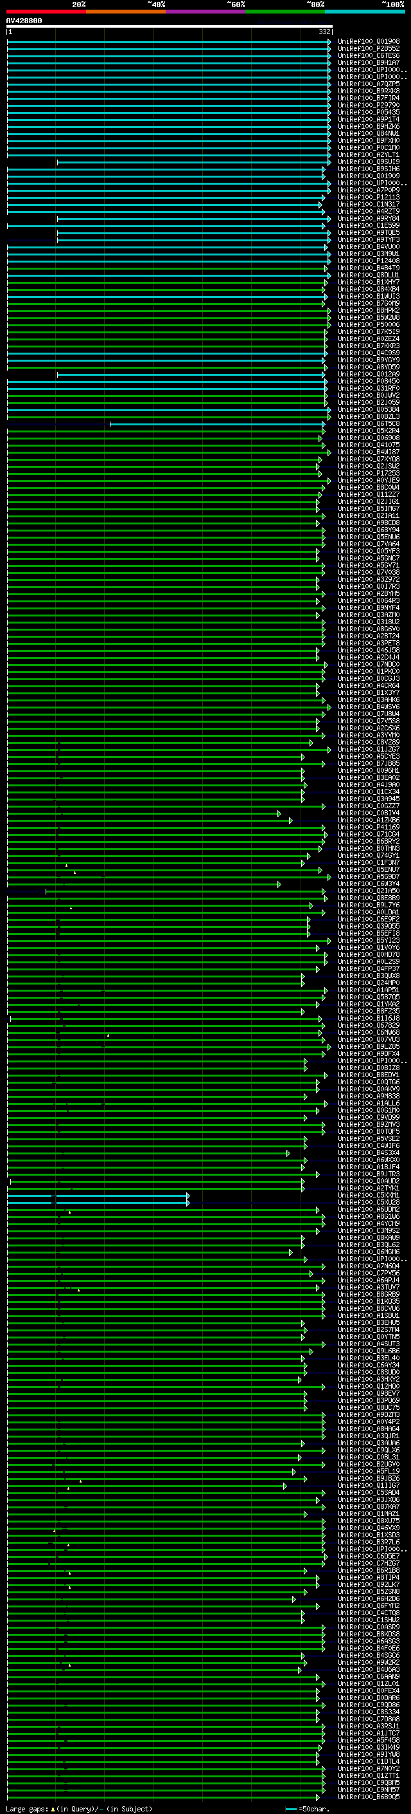Select the UniRef100_Q8DLU1 label

point(369,275)
